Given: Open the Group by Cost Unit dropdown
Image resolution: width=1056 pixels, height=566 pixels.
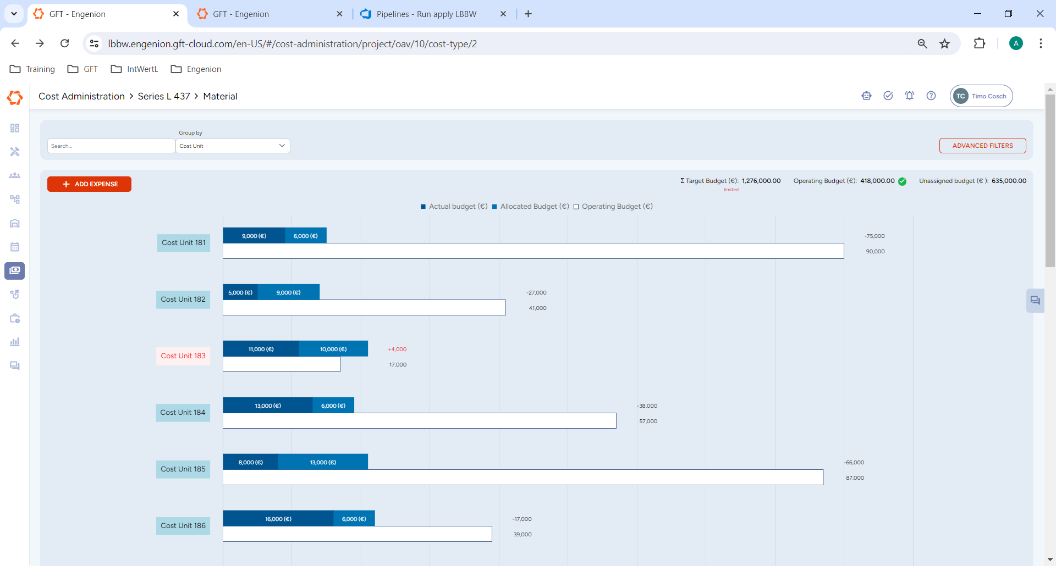Looking at the screenshot, I should [233, 146].
